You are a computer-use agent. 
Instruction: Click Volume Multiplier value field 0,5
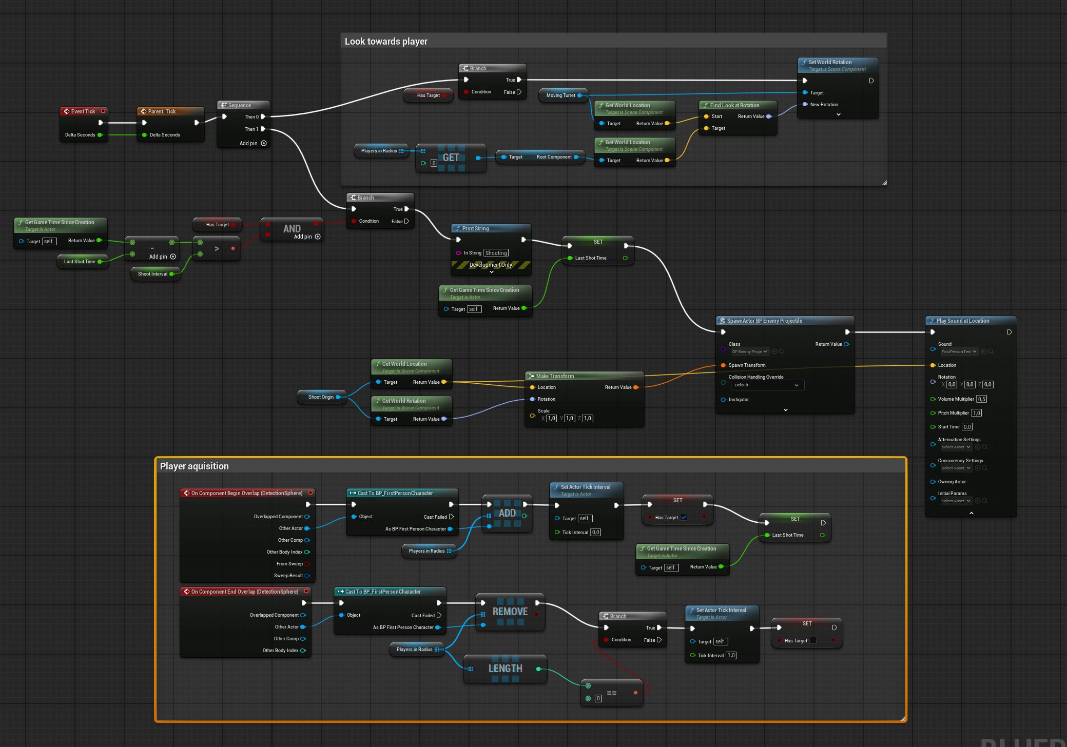[981, 399]
